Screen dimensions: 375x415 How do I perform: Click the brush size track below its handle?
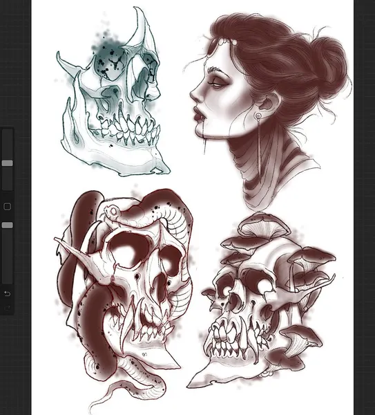(8, 178)
